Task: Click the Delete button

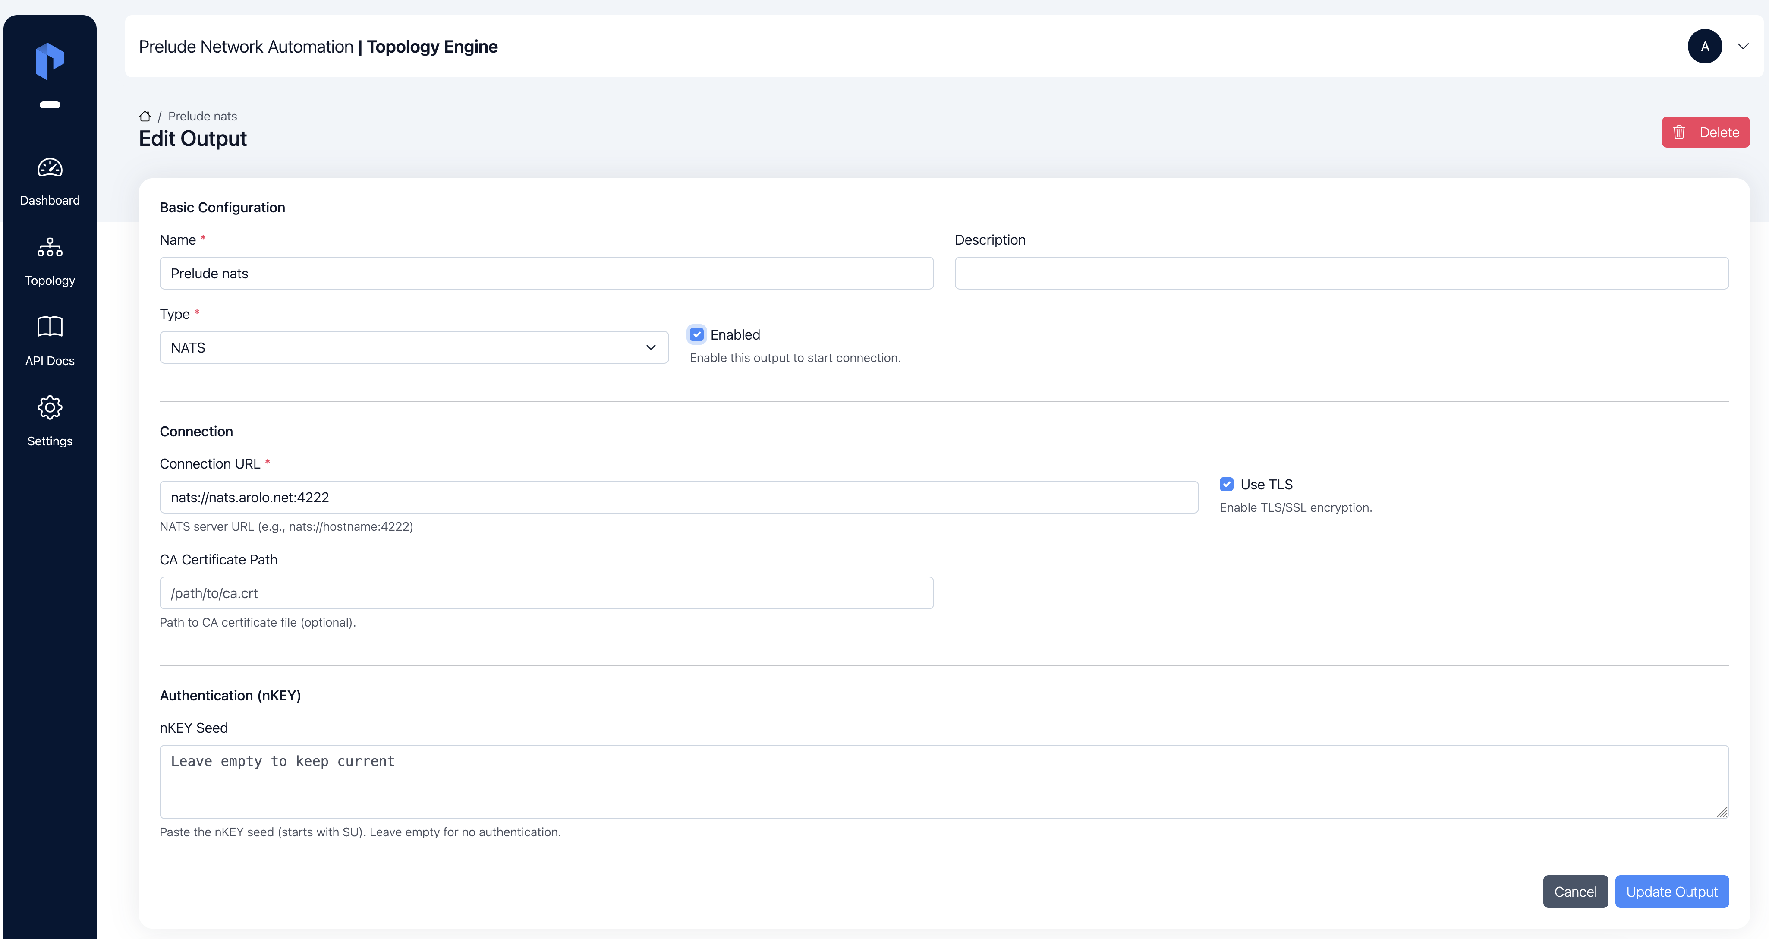Action: pyautogui.click(x=1705, y=132)
